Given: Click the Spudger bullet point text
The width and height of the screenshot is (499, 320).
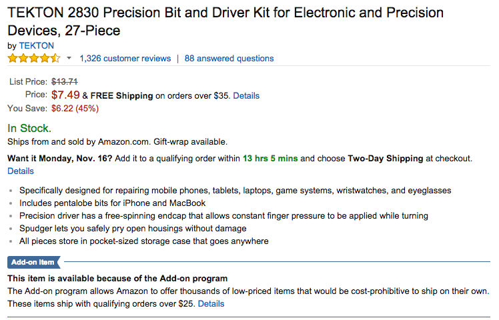Looking at the screenshot, I should point(133,228).
